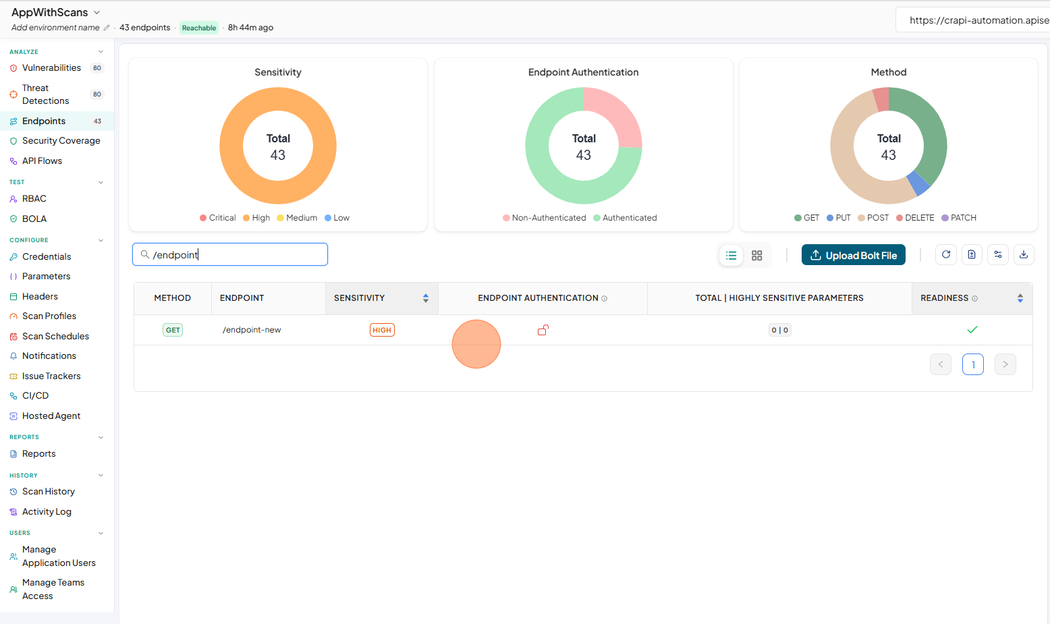Screen dimensions: 1050x624
Task: Go to page 1 in pagination
Action: [973, 364]
